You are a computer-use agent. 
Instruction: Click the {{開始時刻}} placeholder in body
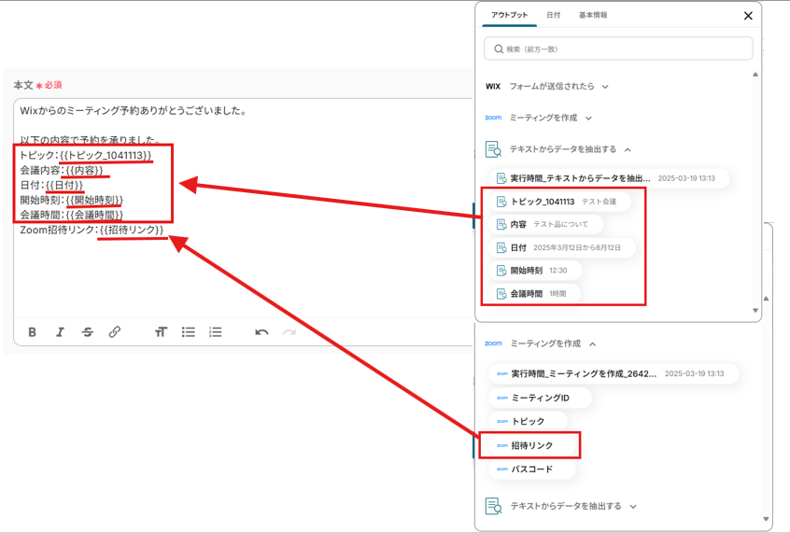click(94, 200)
